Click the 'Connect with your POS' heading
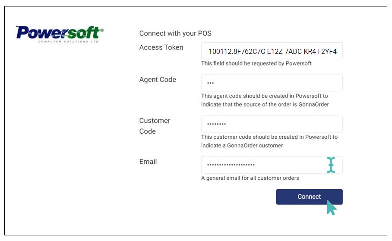392x241 pixels. (175, 33)
